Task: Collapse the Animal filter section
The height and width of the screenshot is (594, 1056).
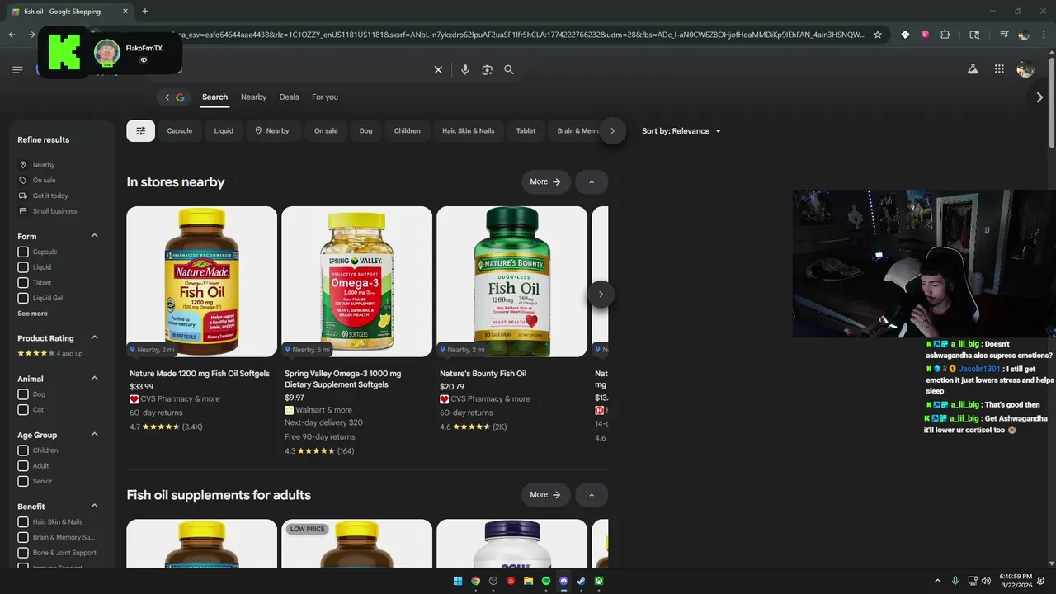Action: (x=94, y=379)
